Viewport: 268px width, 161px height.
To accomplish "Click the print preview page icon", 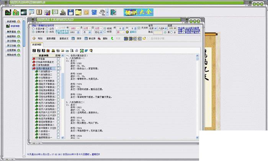I will coord(72,51).
